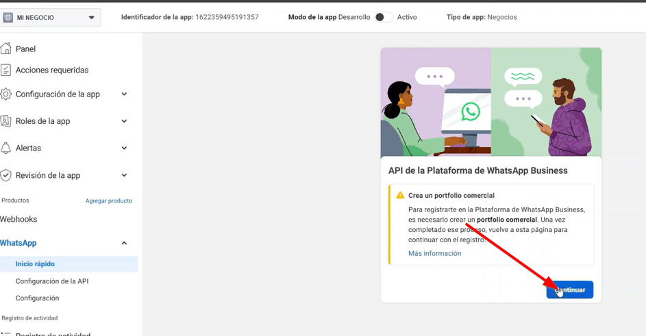Click the Acciones requeridas checklist icon
Viewport: 646px width, 336px height.
click(5, 70)
